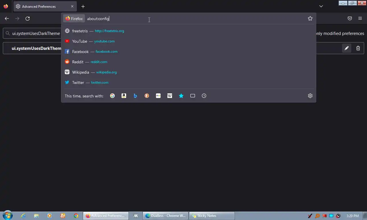Screen dimensions: 367x220
Task: Focus the preference search box containing ui.systemUsesDarkTheme
Action: pos(32,33)
